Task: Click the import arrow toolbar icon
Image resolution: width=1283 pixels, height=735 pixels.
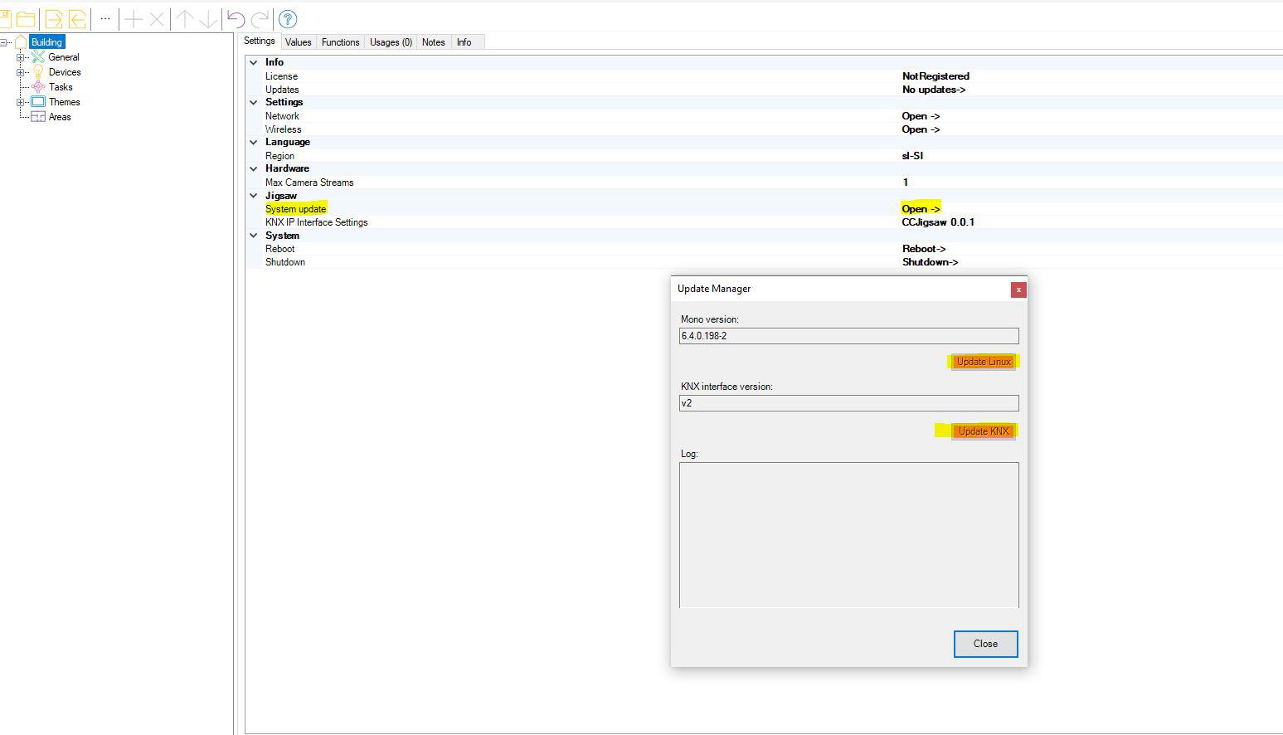Action: 54,19
